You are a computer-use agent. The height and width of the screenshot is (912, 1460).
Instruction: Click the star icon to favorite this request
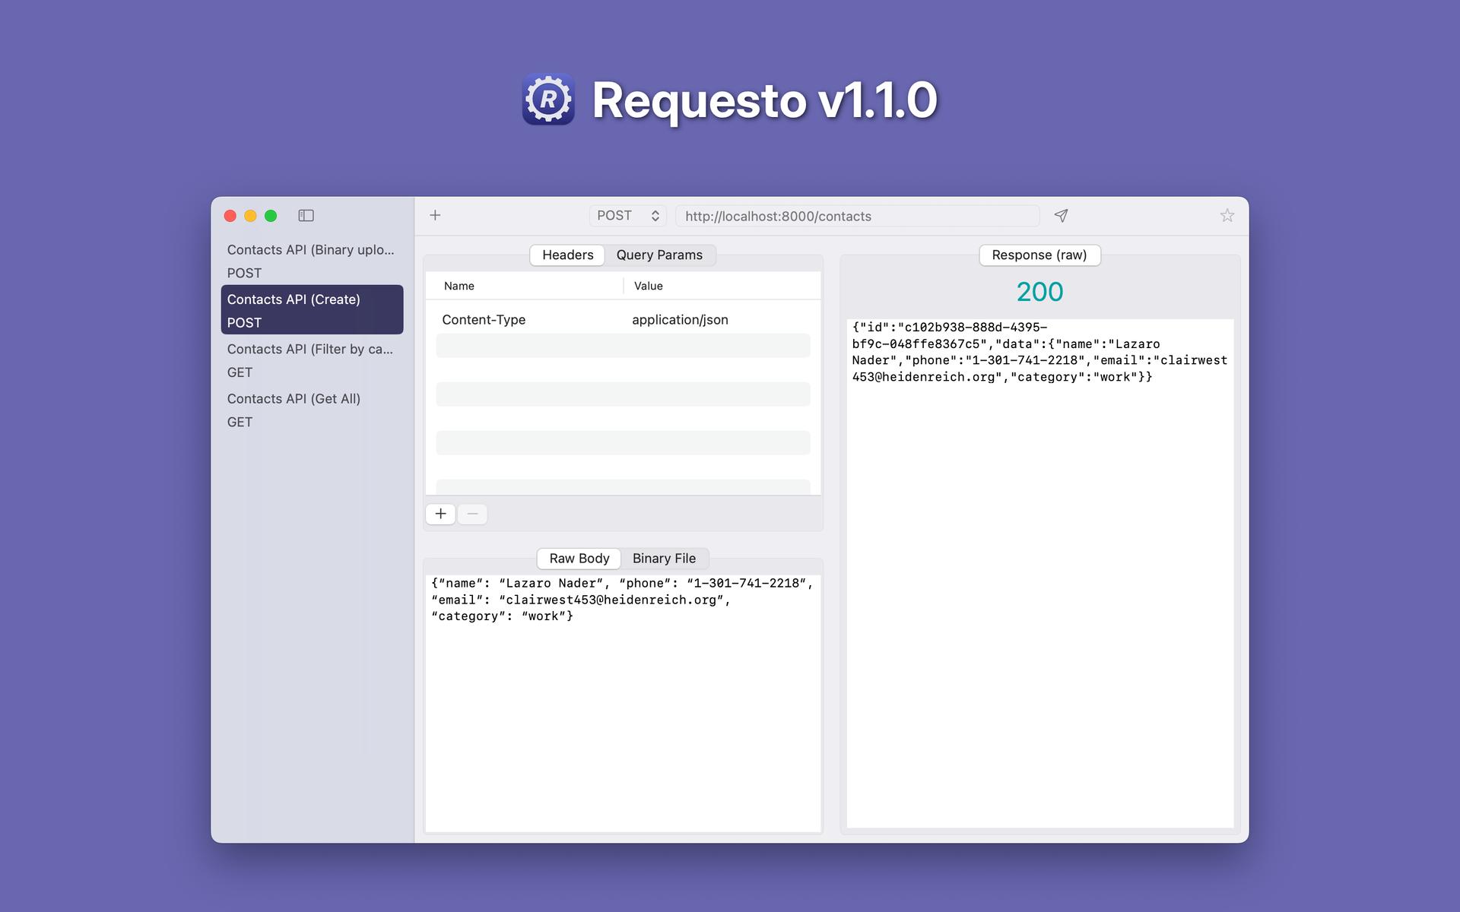[x=1227, y=215]
